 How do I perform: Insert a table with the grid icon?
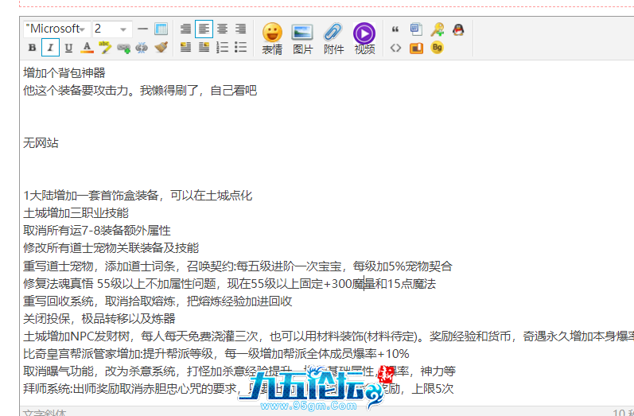(161, 29)
